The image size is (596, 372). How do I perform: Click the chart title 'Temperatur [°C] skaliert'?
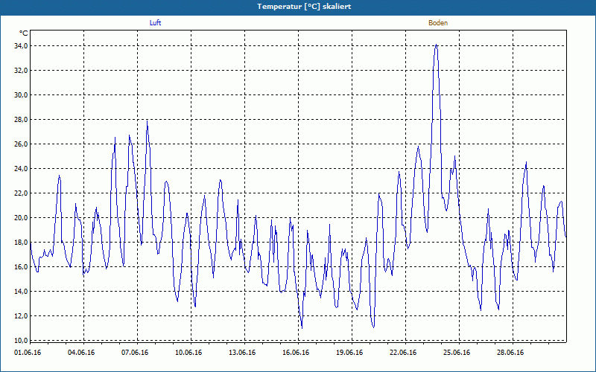304,7
